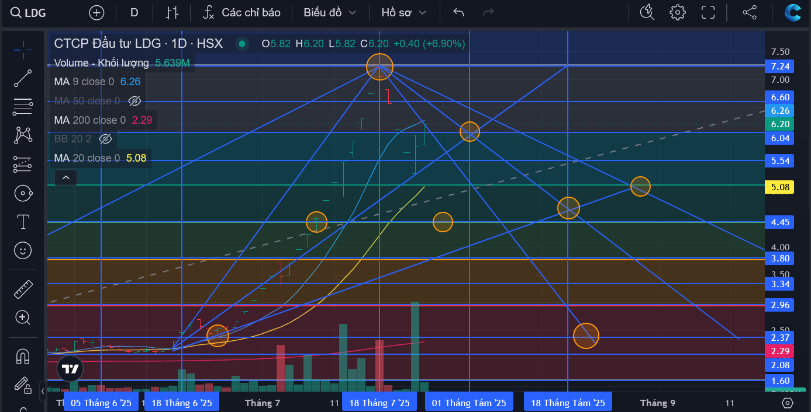
Task: Click the CTCP Đầu tư LDG title
Action: 138,43
